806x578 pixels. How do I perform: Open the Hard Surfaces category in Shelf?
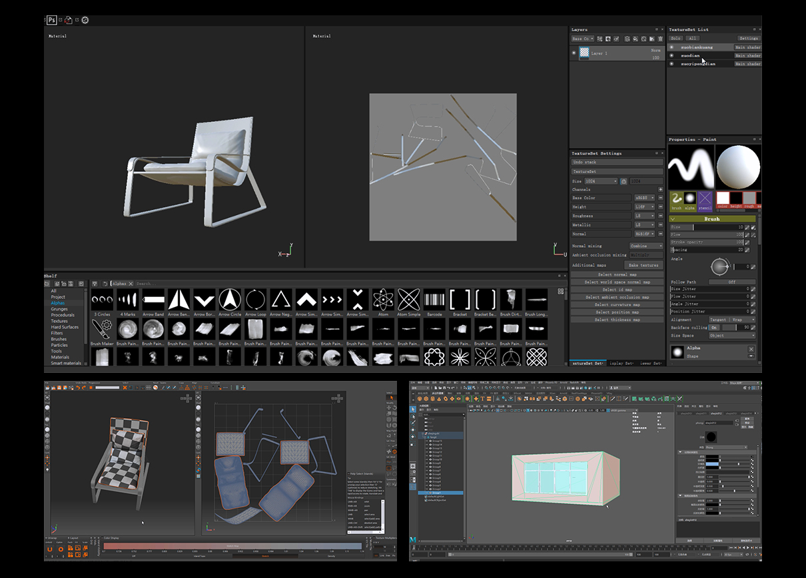pos(65,327)
